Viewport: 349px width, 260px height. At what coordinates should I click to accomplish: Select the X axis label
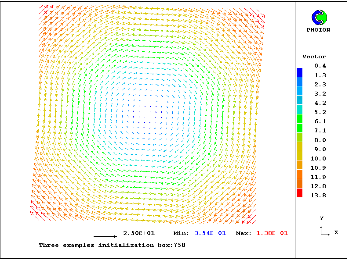coord(336,232)
